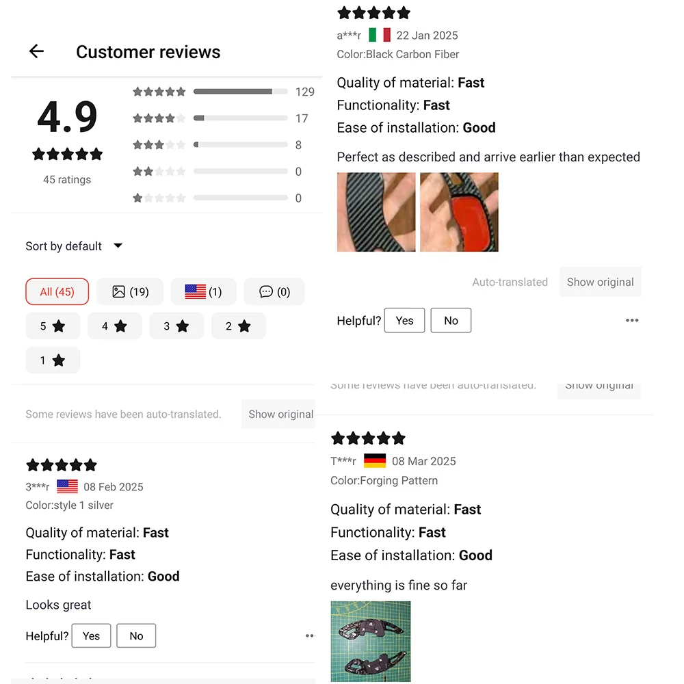Open more options for a***r review
The height and width of the screenshot is (684, 684).
pyautogui.click(x=632, y=320)
